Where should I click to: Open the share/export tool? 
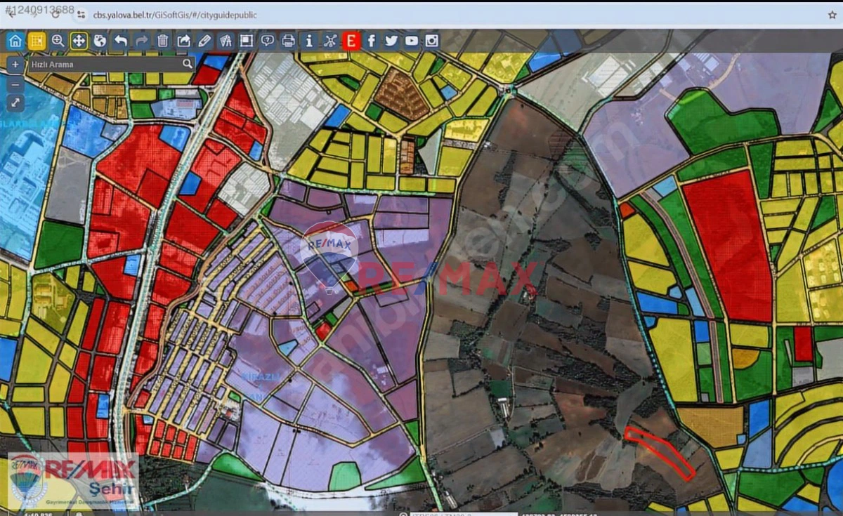click(183, 41)
